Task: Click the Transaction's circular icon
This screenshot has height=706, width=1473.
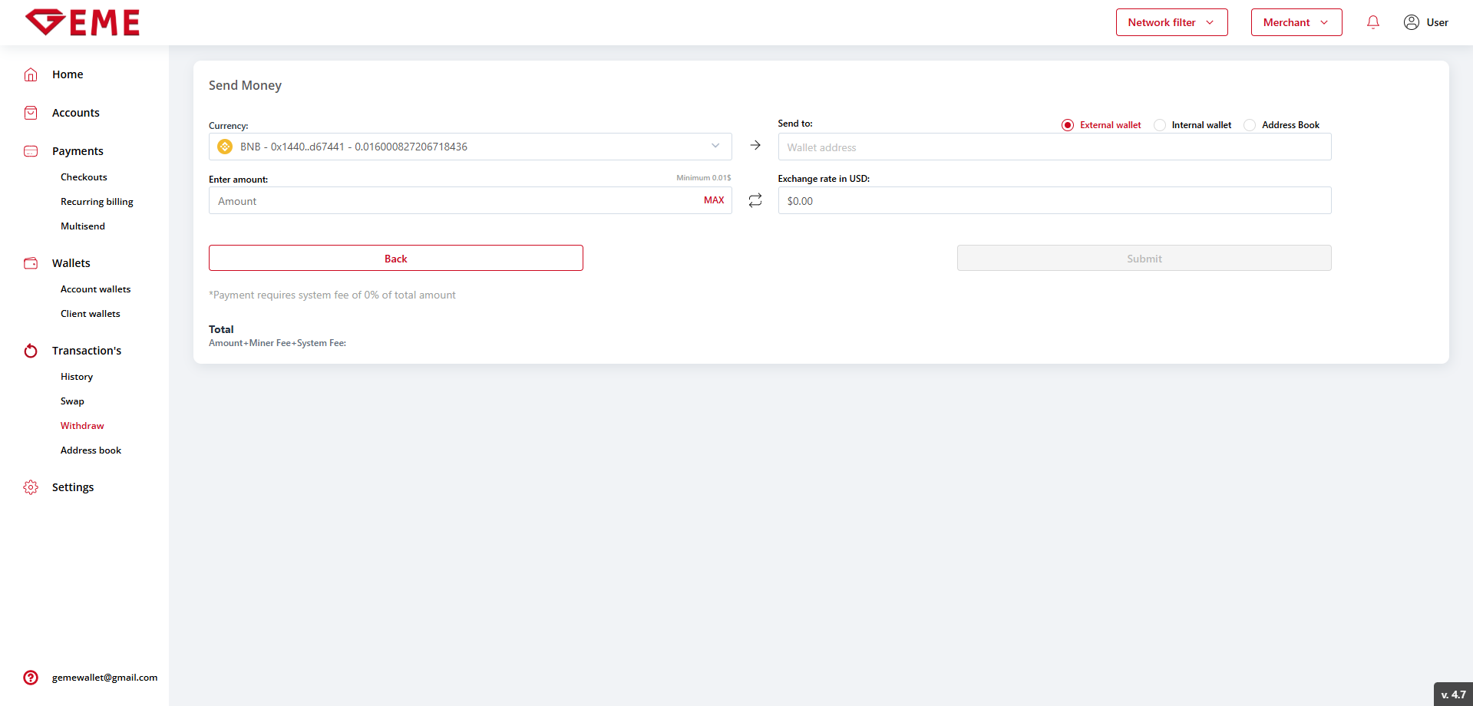Action: 31,351
